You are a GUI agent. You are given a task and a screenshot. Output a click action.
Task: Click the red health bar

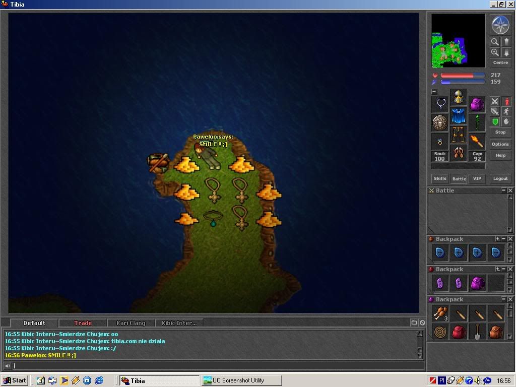click(463, 76)
